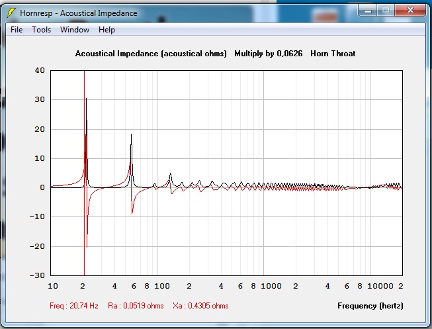Click the 'Frequency (hertz)' axis label
The image size is (432, 329).
coord(370,306)
